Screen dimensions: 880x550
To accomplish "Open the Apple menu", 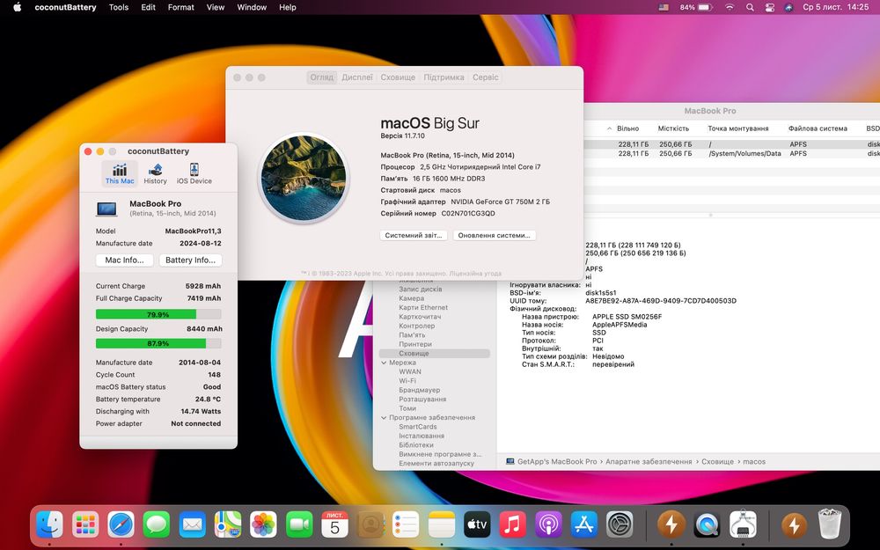I will 17,7.
